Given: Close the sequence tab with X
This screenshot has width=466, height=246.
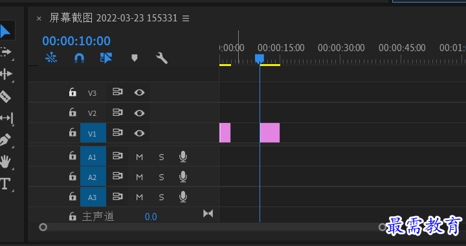Looking at the screenshot, I should [39, 19].
